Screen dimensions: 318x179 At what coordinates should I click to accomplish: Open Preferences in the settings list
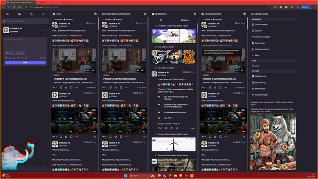pos(260,76)
